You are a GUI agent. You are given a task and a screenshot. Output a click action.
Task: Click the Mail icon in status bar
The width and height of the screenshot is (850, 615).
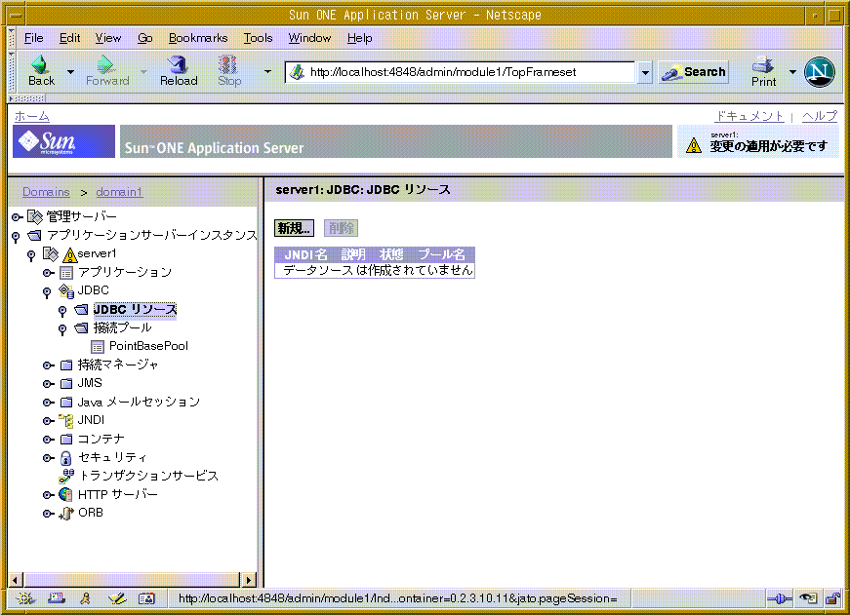tap(57, 598)
